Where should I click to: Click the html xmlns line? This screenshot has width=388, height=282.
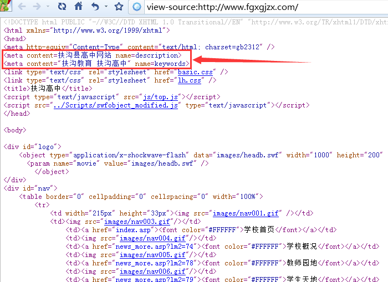(87, 30)
